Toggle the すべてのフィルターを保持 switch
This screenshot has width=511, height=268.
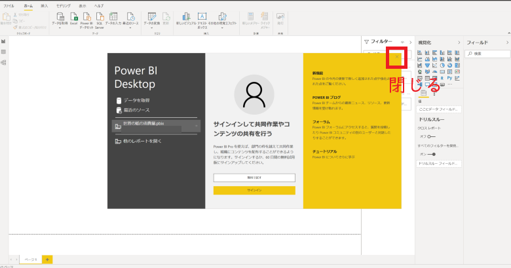point(432,154)
